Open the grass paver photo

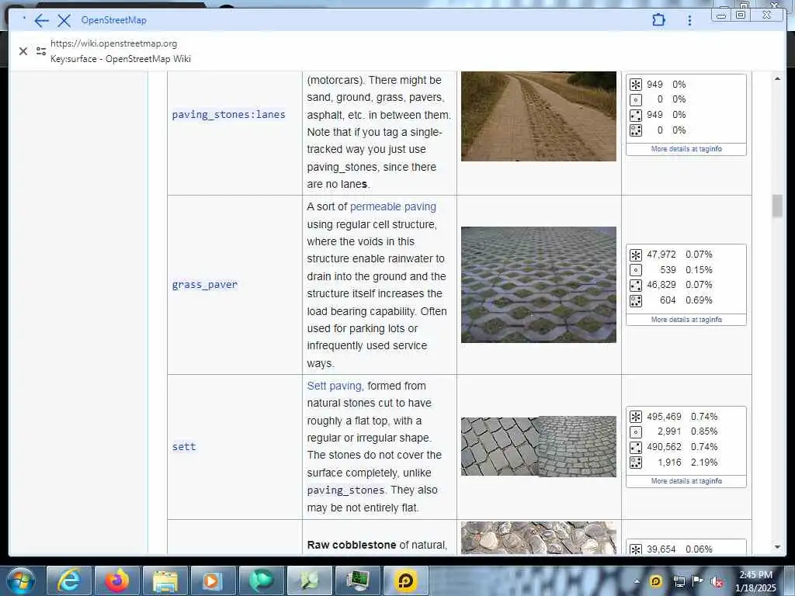point(539,285)
